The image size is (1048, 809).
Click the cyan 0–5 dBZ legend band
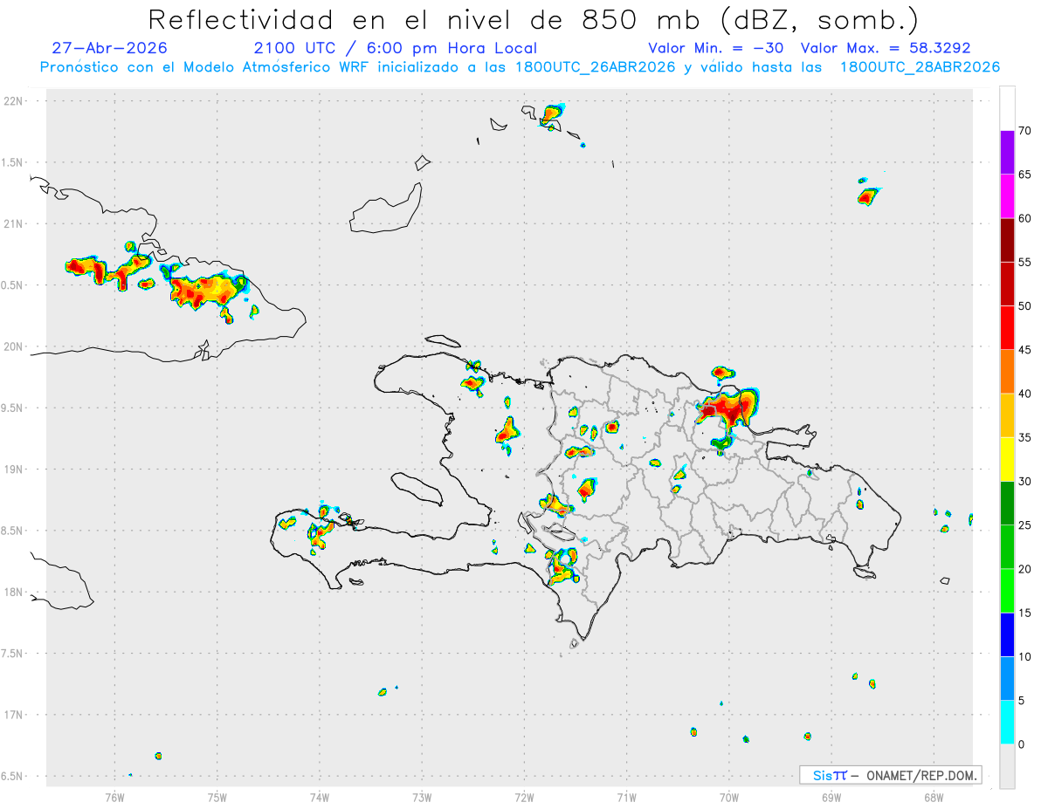point(1007,723)
